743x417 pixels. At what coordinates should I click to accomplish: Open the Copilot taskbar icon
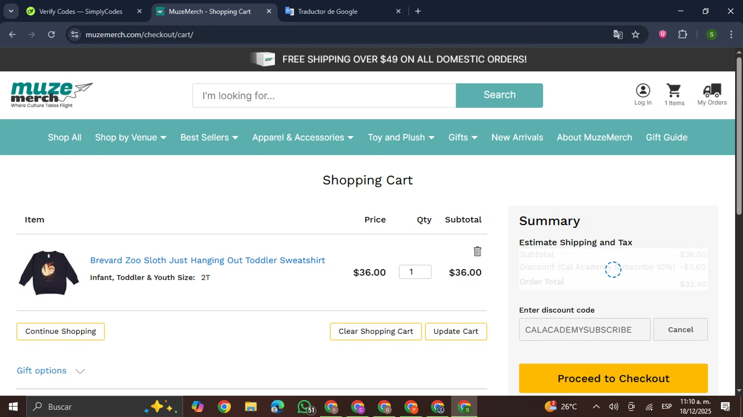point(198,407)
